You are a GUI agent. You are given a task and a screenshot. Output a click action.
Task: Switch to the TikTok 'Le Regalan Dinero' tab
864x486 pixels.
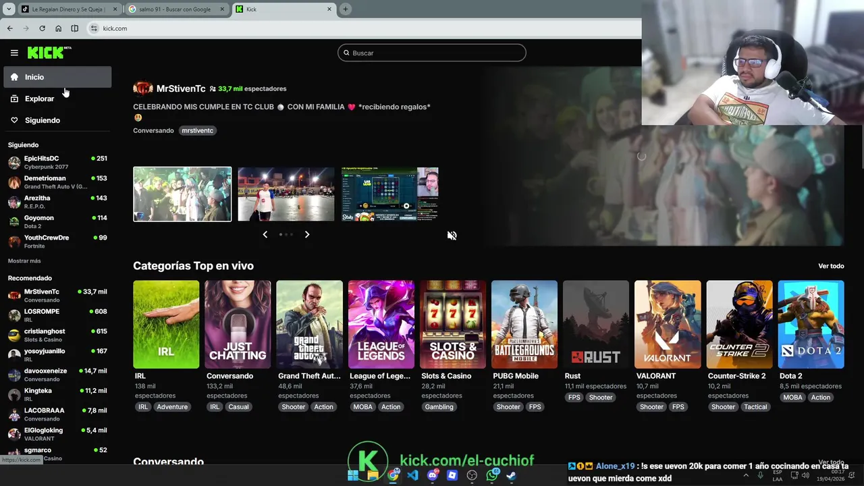coord(68,9)
